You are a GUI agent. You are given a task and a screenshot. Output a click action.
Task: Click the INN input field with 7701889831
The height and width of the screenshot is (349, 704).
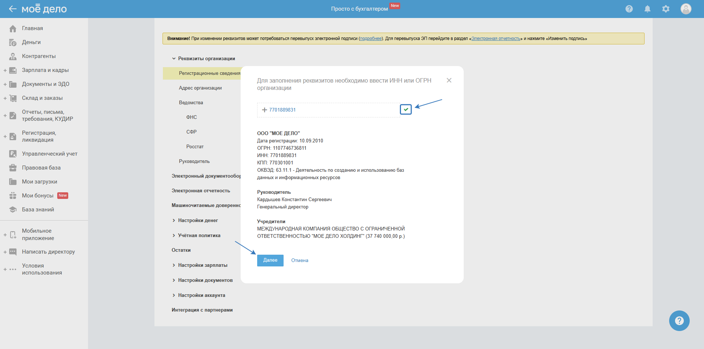tap(329, 110)
